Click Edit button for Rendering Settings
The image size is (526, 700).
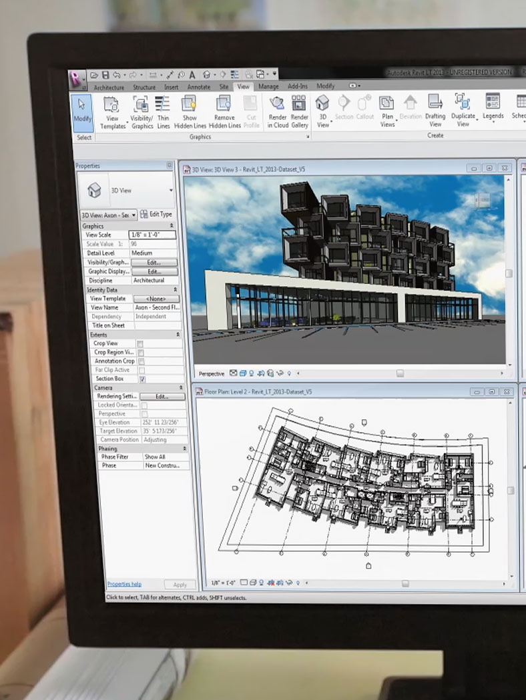pos(162,397)
